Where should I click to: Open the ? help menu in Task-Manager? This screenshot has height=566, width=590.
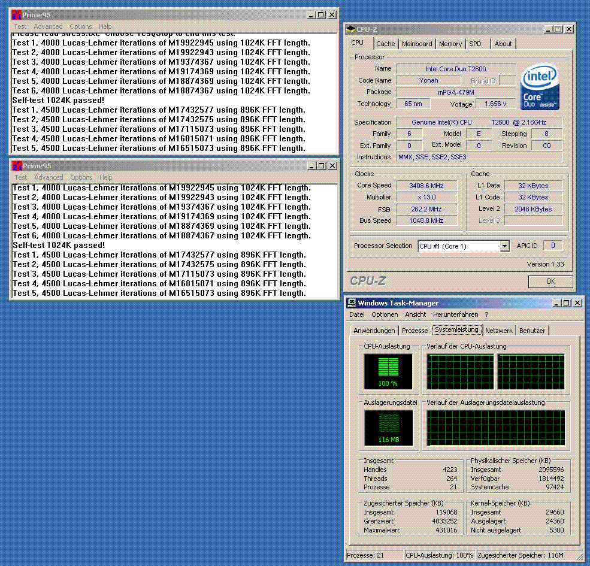point(486,314)
